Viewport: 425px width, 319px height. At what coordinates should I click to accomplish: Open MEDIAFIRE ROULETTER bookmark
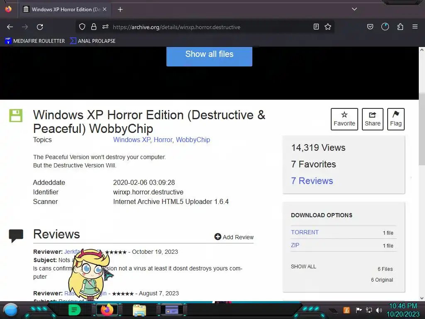[35, 41]
